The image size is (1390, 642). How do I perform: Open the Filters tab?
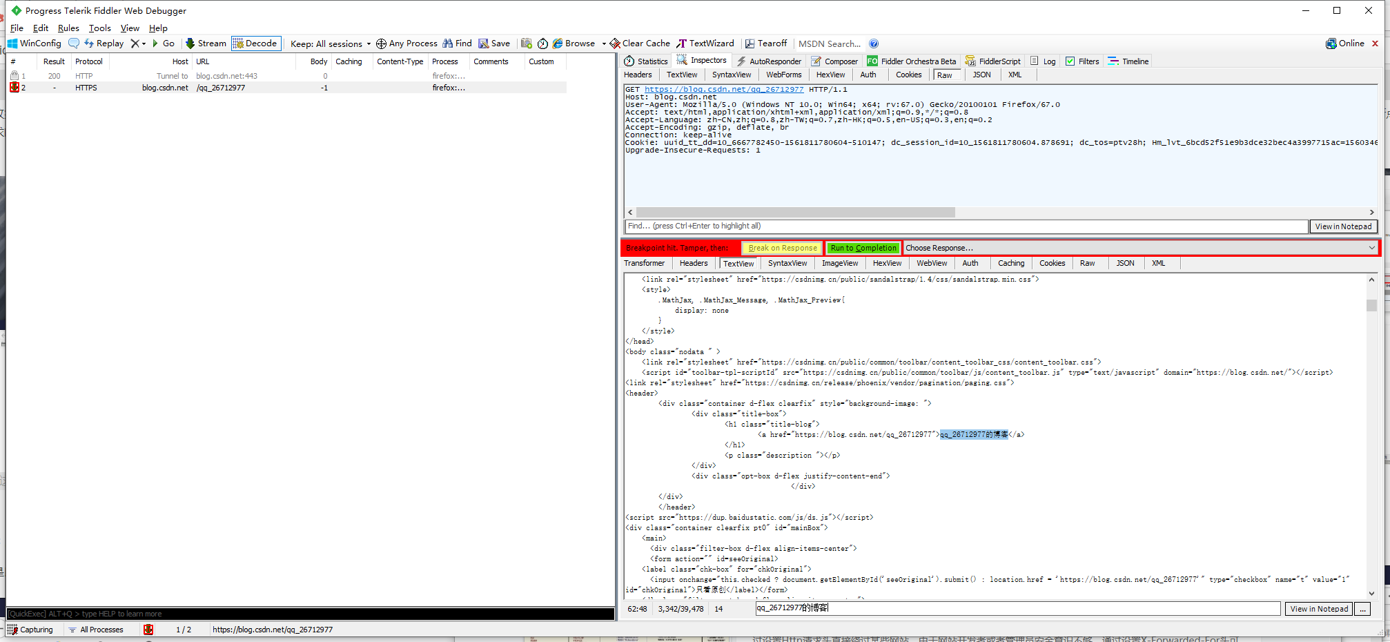pos(1082,61)
